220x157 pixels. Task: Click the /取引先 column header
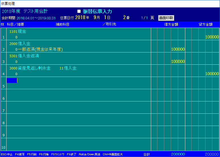pyautogui.click(x=110, y=24)
